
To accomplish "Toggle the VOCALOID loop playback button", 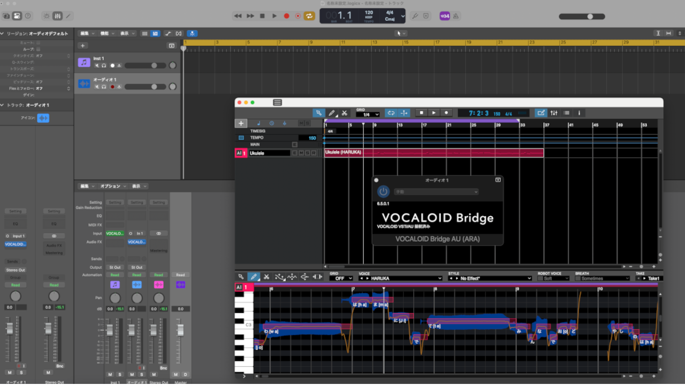I will coord(391,113).
